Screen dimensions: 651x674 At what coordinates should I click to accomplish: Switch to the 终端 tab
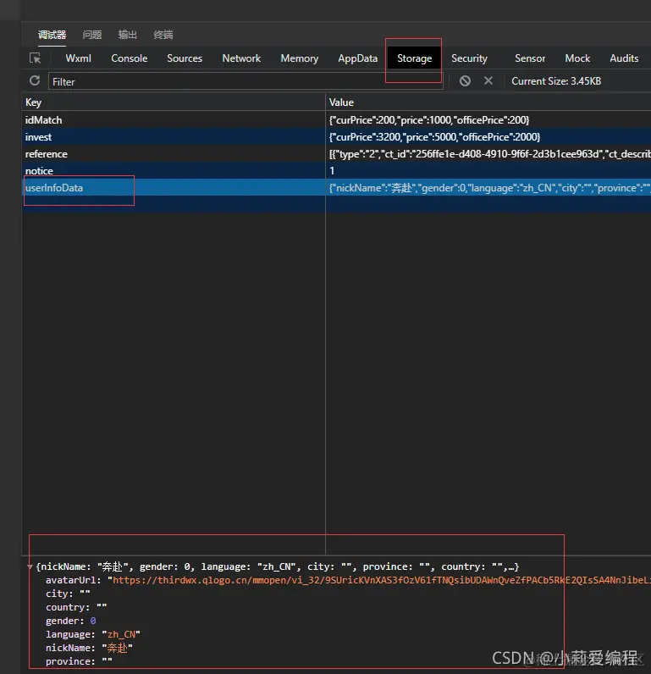pyautogui.click(x=163, y=35)
